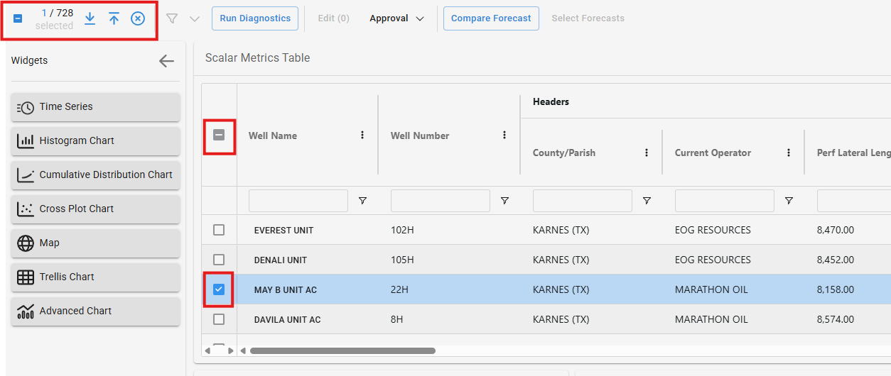891x376 pixels.
Task: Open the funnel filter icon in toolbar
Action: [x=172, y=18]
